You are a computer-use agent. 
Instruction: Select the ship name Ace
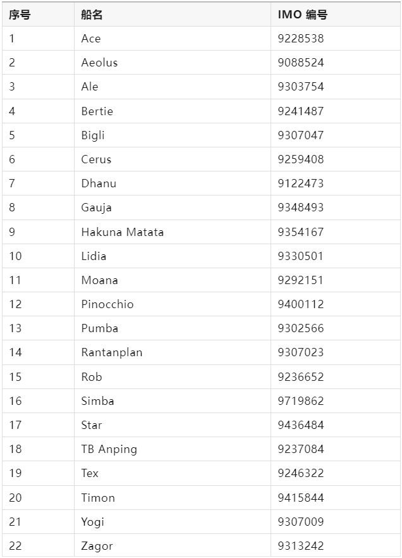(91, 39)
